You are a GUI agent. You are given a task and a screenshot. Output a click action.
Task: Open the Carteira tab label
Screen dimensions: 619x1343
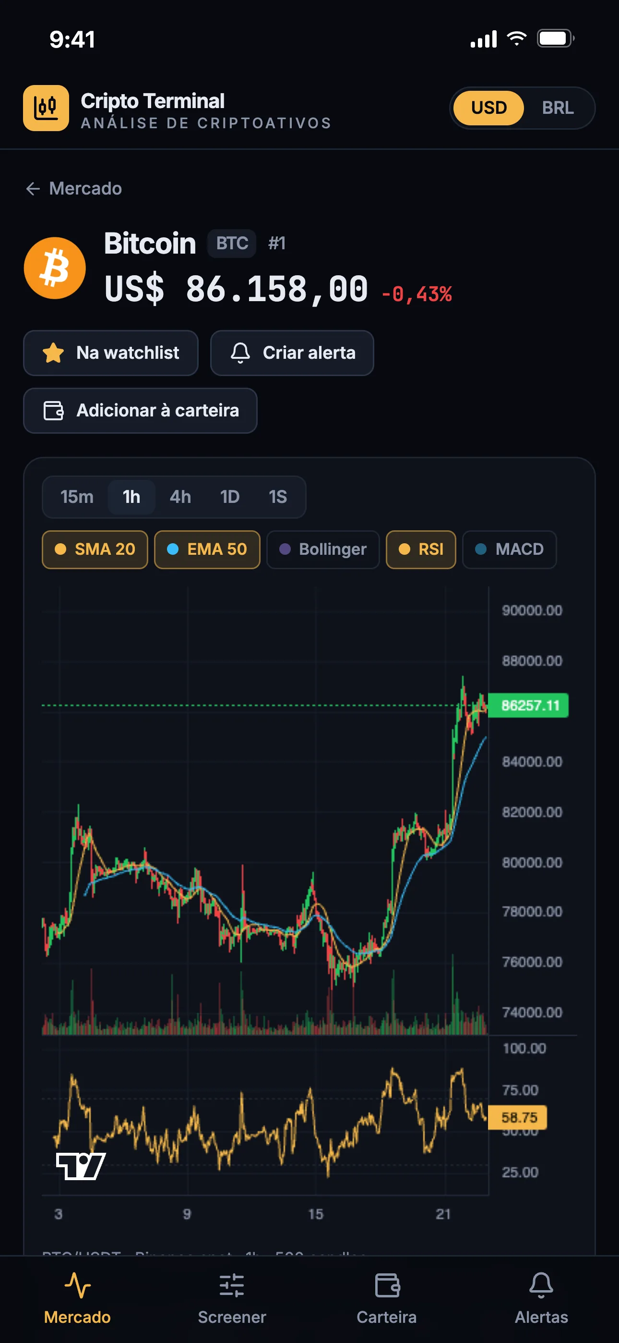click(x=387, y=1318)
